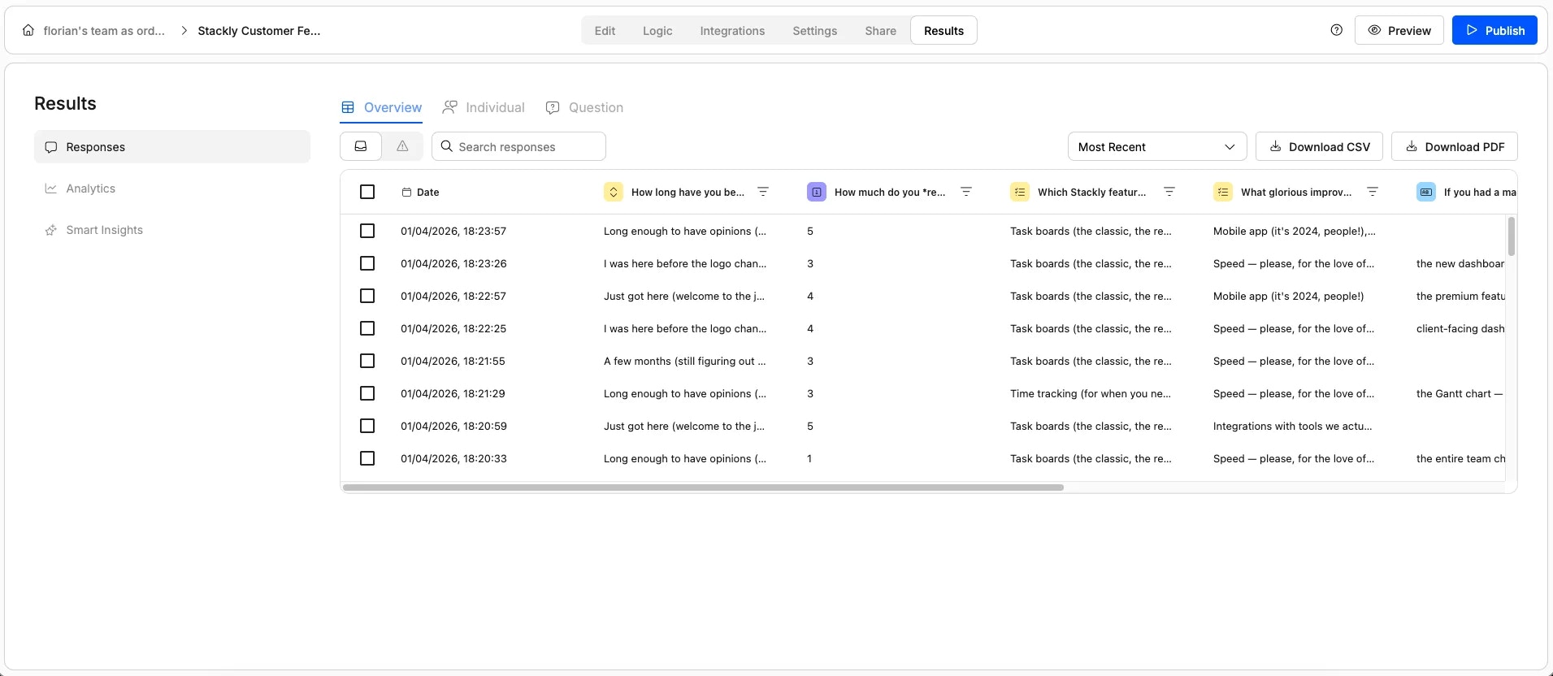The image size is (1553, 676).
Task: Filter the 'How long have you be...' column
Action: tap(763, 192)
